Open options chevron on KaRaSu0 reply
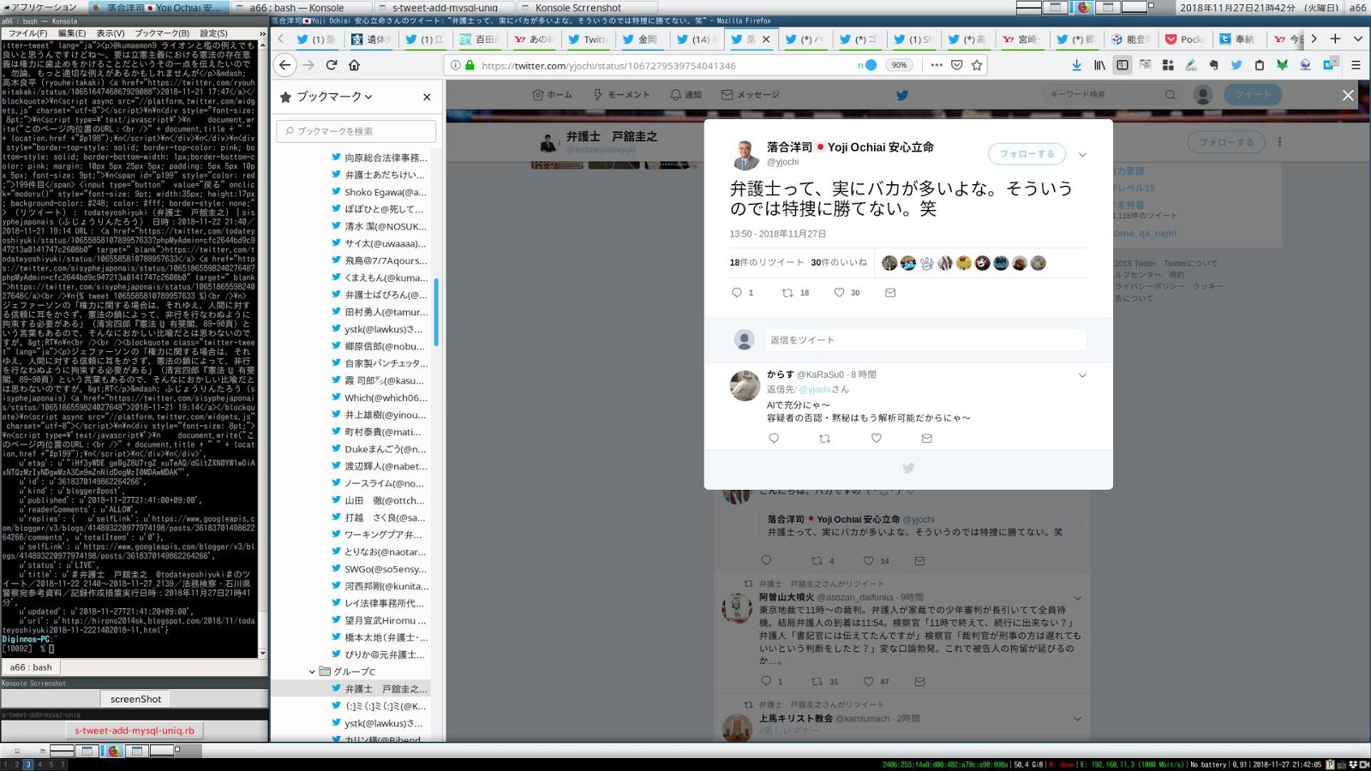The height and width of the screenshot is (771, 1371). [1082, 375]
